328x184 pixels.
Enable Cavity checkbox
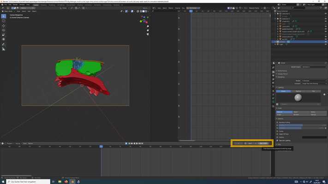(x=277, y=131)
